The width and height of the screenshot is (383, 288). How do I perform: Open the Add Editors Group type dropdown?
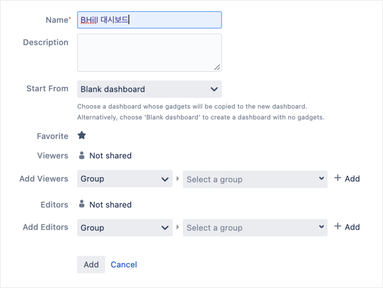pos(124,228)
